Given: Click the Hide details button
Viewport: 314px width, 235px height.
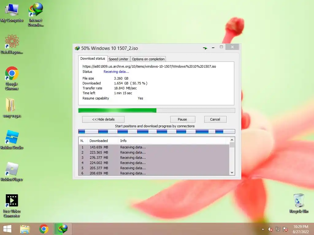Looking at the screenshot, I should (x=103, y=119).
